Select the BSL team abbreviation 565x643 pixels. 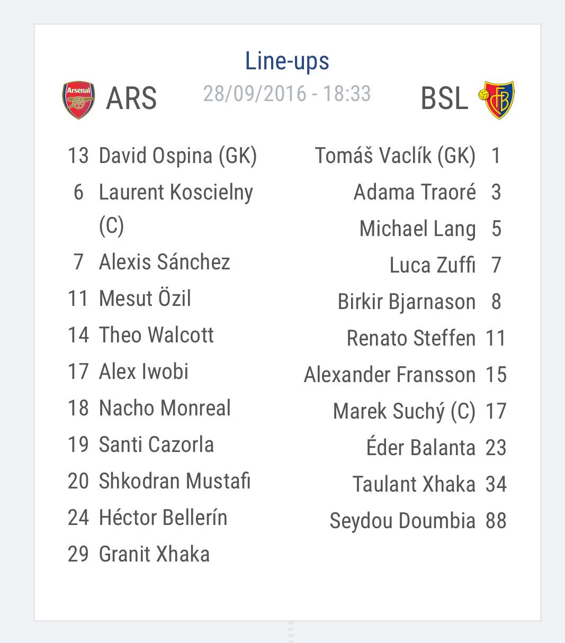coord(444,98)
